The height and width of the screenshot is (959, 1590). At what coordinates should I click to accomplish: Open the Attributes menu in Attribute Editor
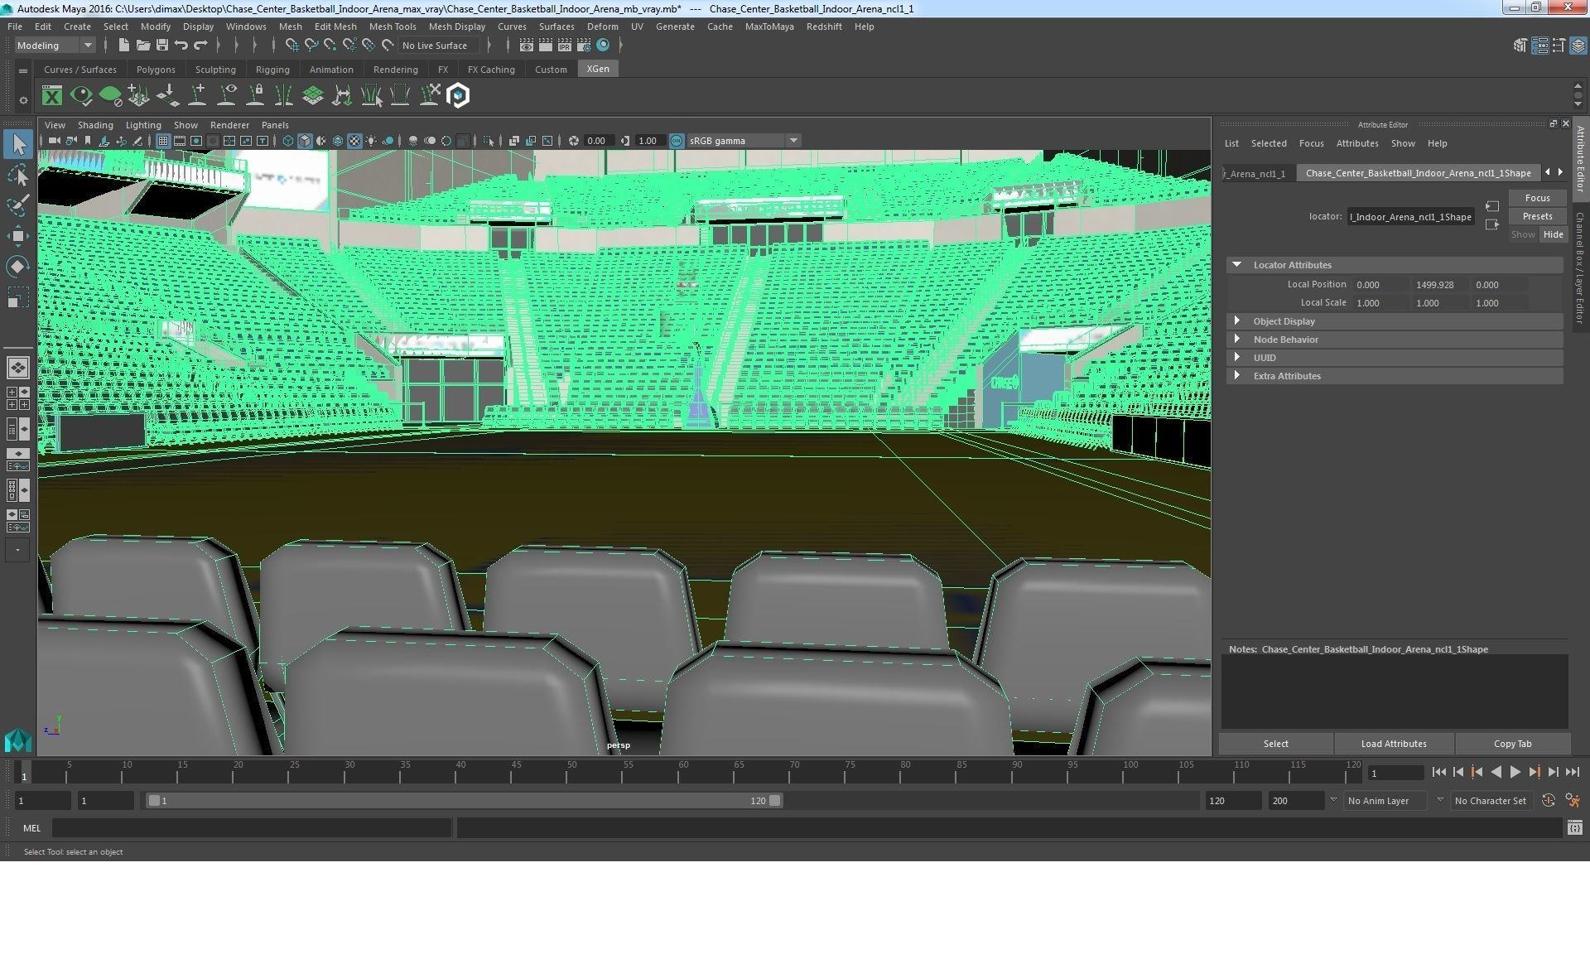coord(1357,143)
